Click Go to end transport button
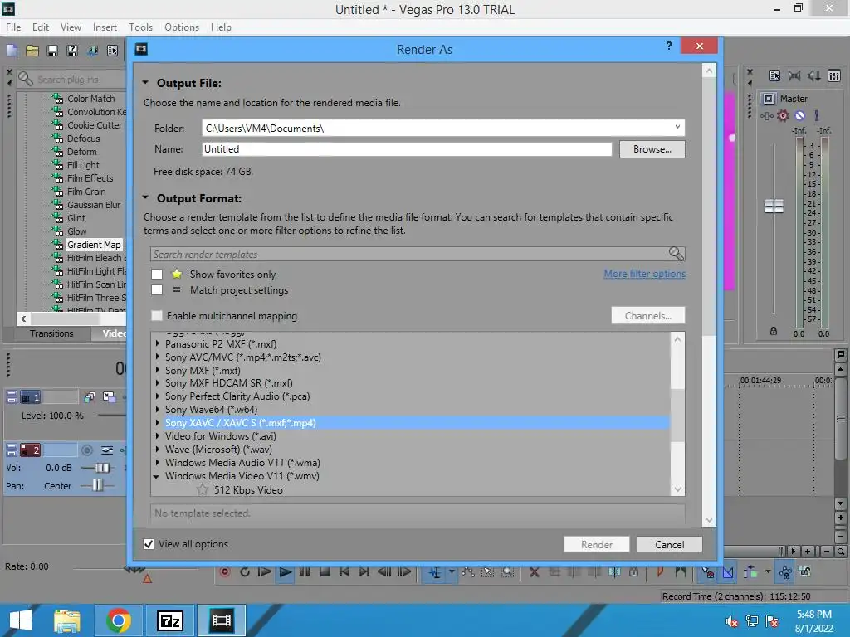Image resolution: width=850 pixels, height=637 pixels. pyautogui.click(x=364, y=572)
